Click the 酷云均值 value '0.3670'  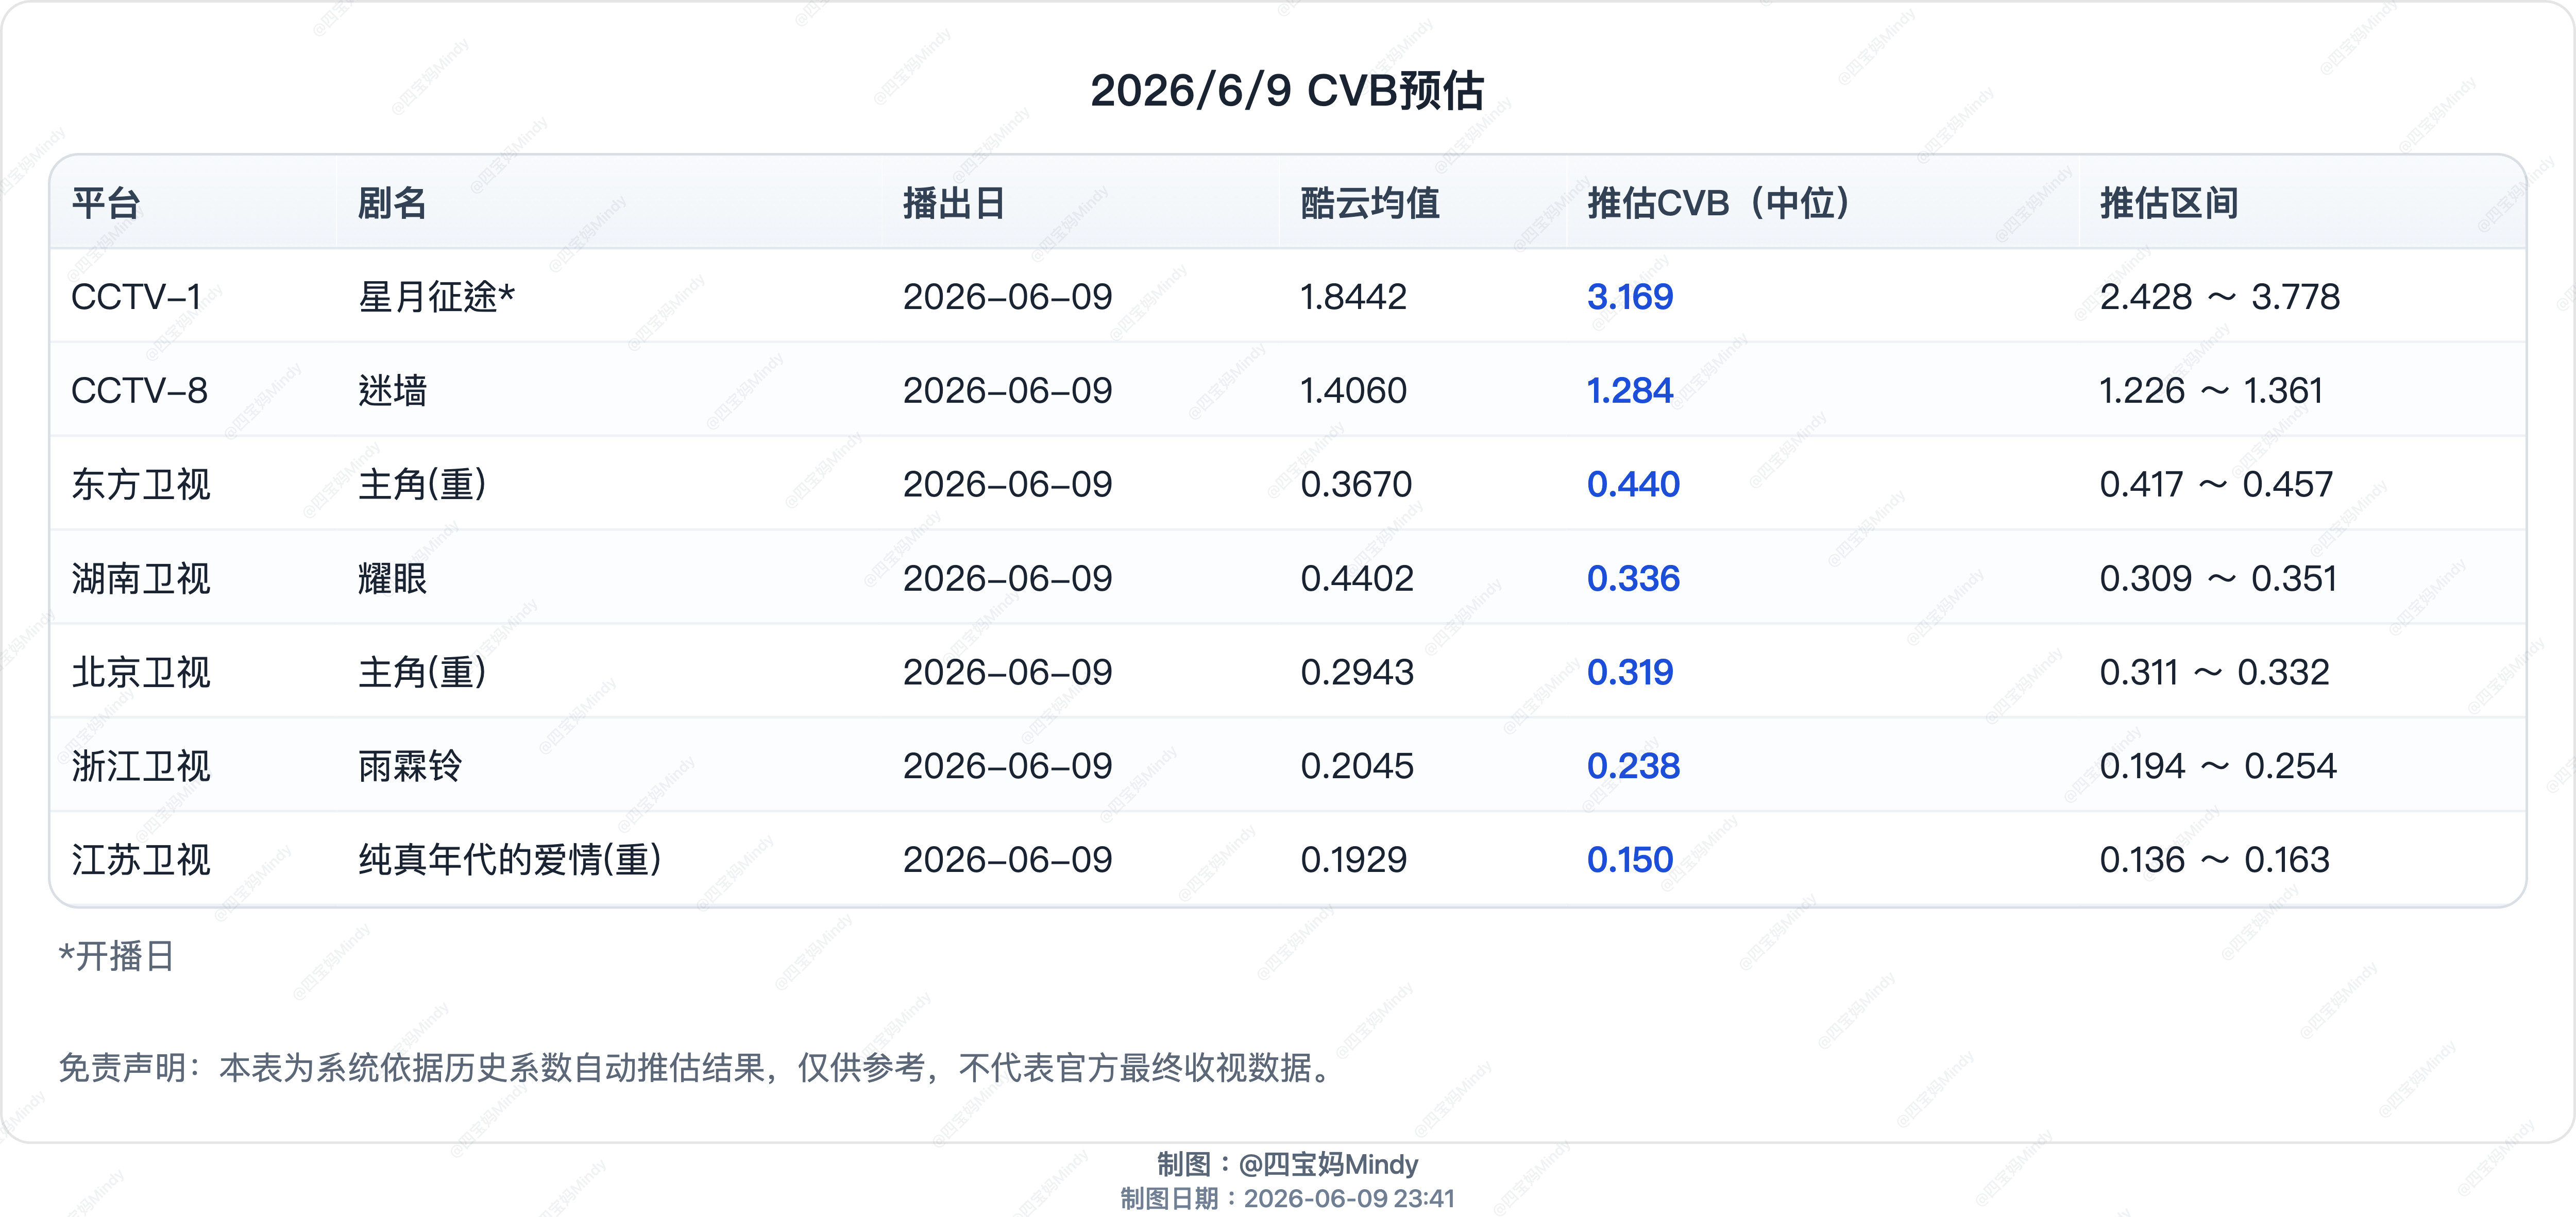click(1356, 485)
